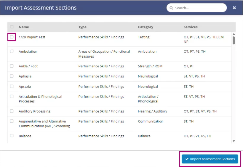Image resolution: width=243 pixels, height=167 pixels.
Task: Check the Aphasia row checkbox
Action: tap(12, 76)
